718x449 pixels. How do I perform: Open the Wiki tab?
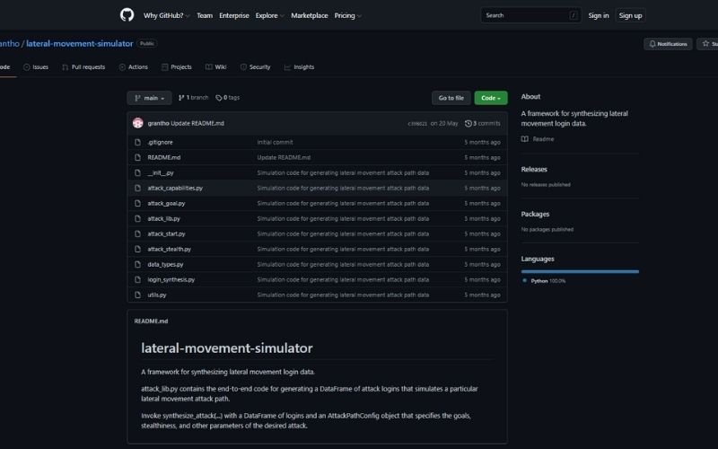click(x=215, y=66)
